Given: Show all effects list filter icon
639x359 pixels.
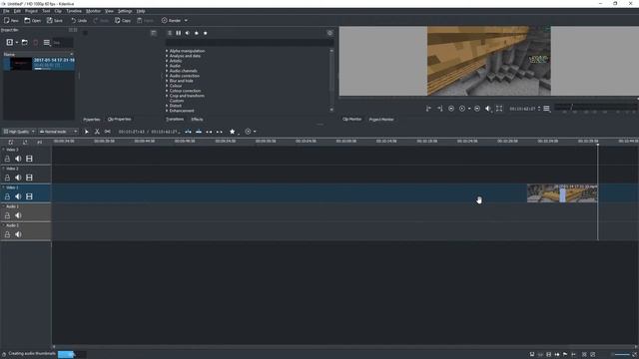Looking at the screenshot, I should pos(170,33).
